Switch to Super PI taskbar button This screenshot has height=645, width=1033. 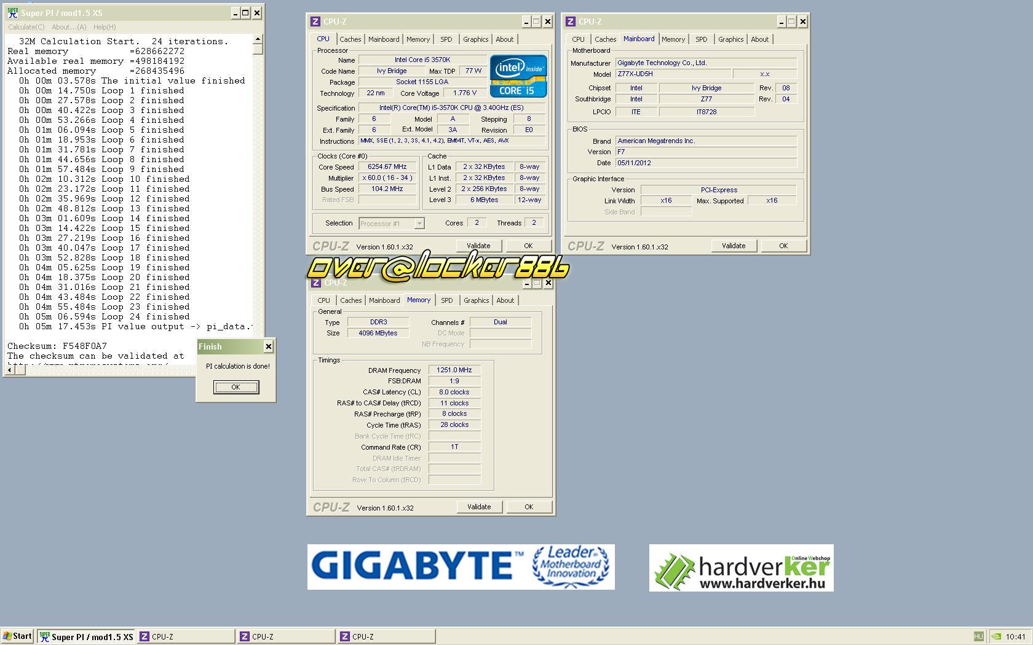tap(86, 636)
